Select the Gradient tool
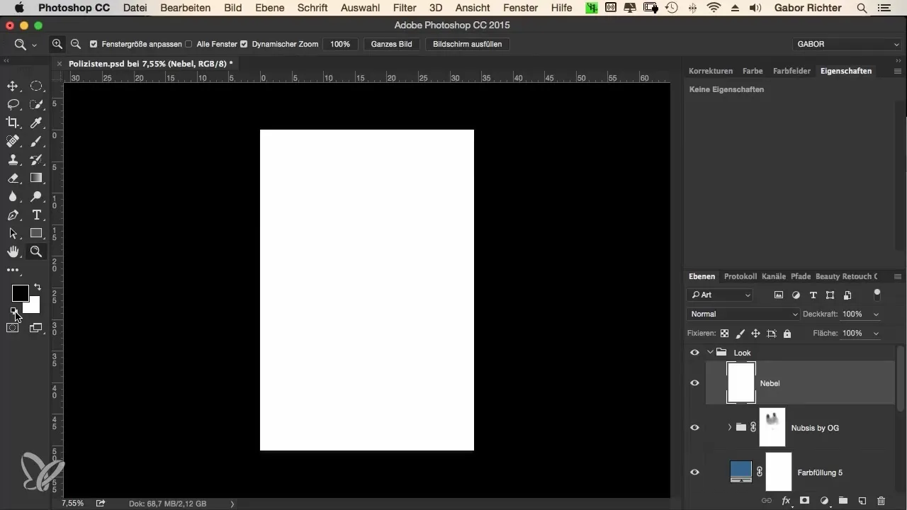The width and height of the screenshot is (907, 510). click(36, 178)
